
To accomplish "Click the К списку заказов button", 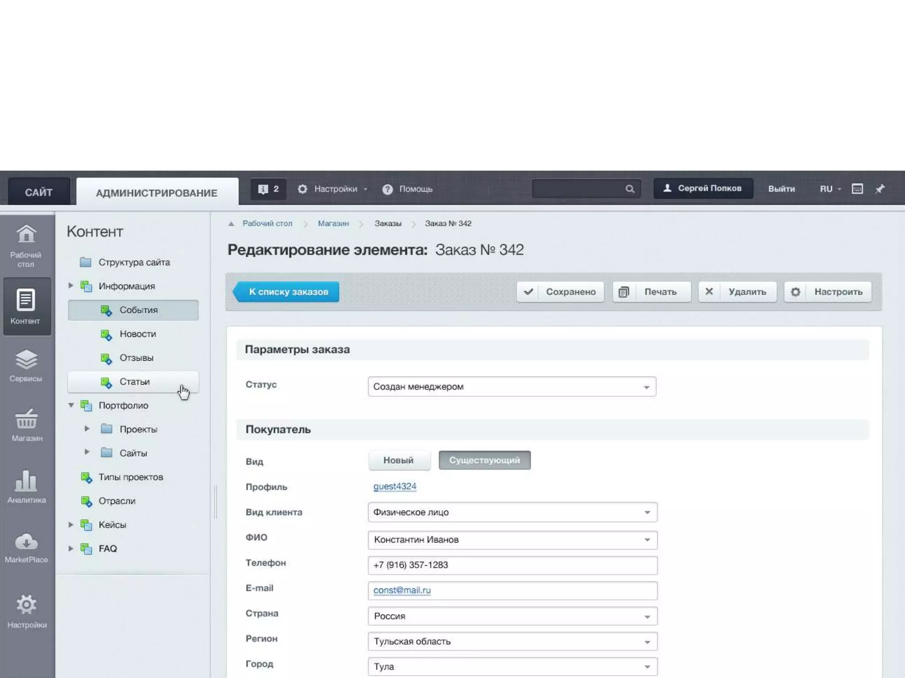I will (x=287, y=292).
